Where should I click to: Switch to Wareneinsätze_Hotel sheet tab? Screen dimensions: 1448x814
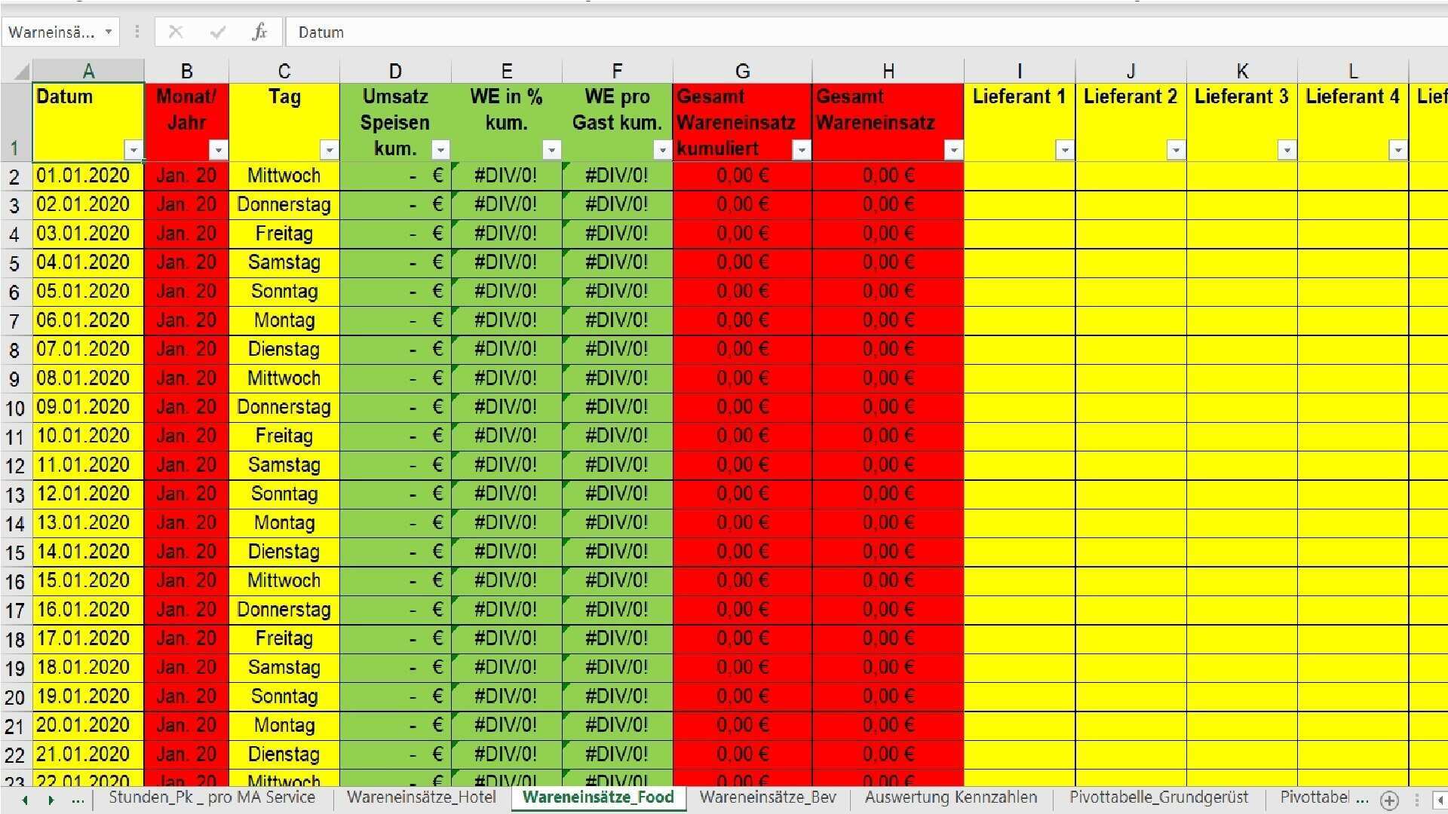(421, 797)
